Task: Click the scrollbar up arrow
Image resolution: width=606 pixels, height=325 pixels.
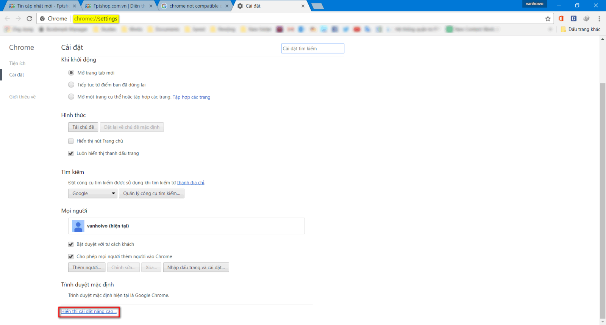Action: [603, 39]
